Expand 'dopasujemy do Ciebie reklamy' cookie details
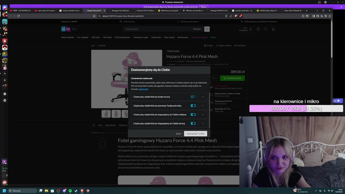The width and height of the screenshot is (345, 194). (203, 115)
